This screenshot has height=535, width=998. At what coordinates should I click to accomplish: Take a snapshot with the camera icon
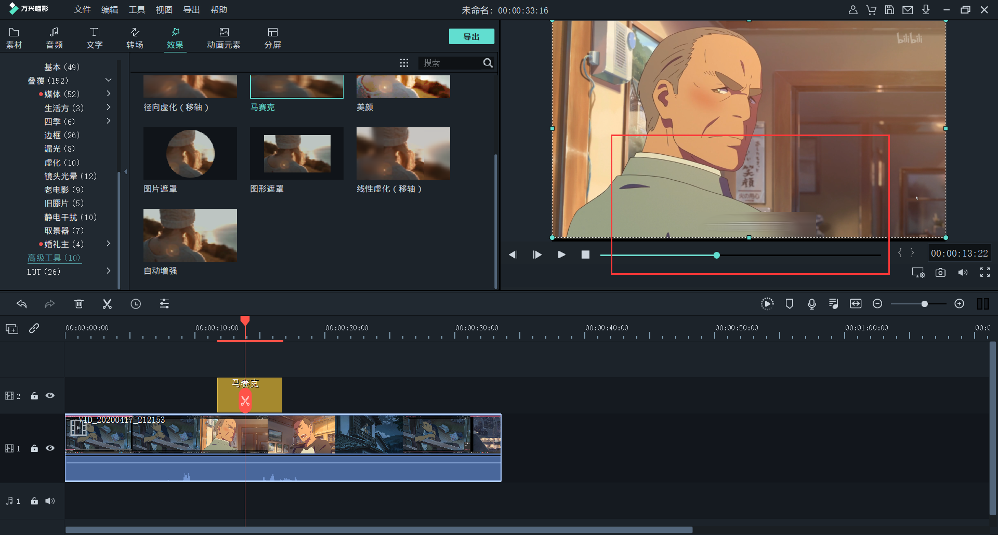click(940, 273)
